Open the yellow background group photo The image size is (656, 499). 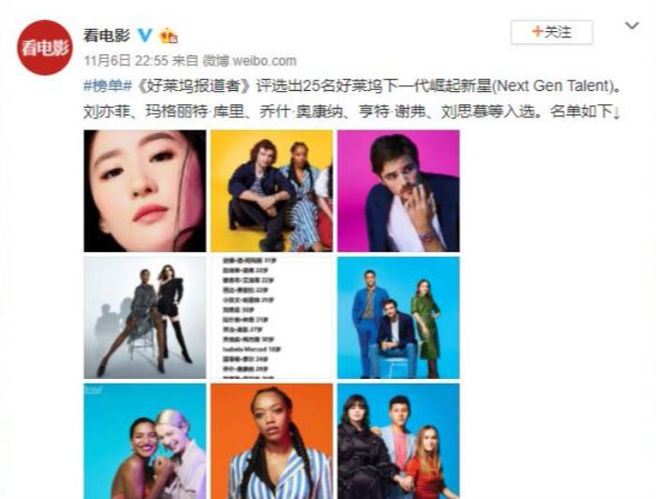(272, 191)
